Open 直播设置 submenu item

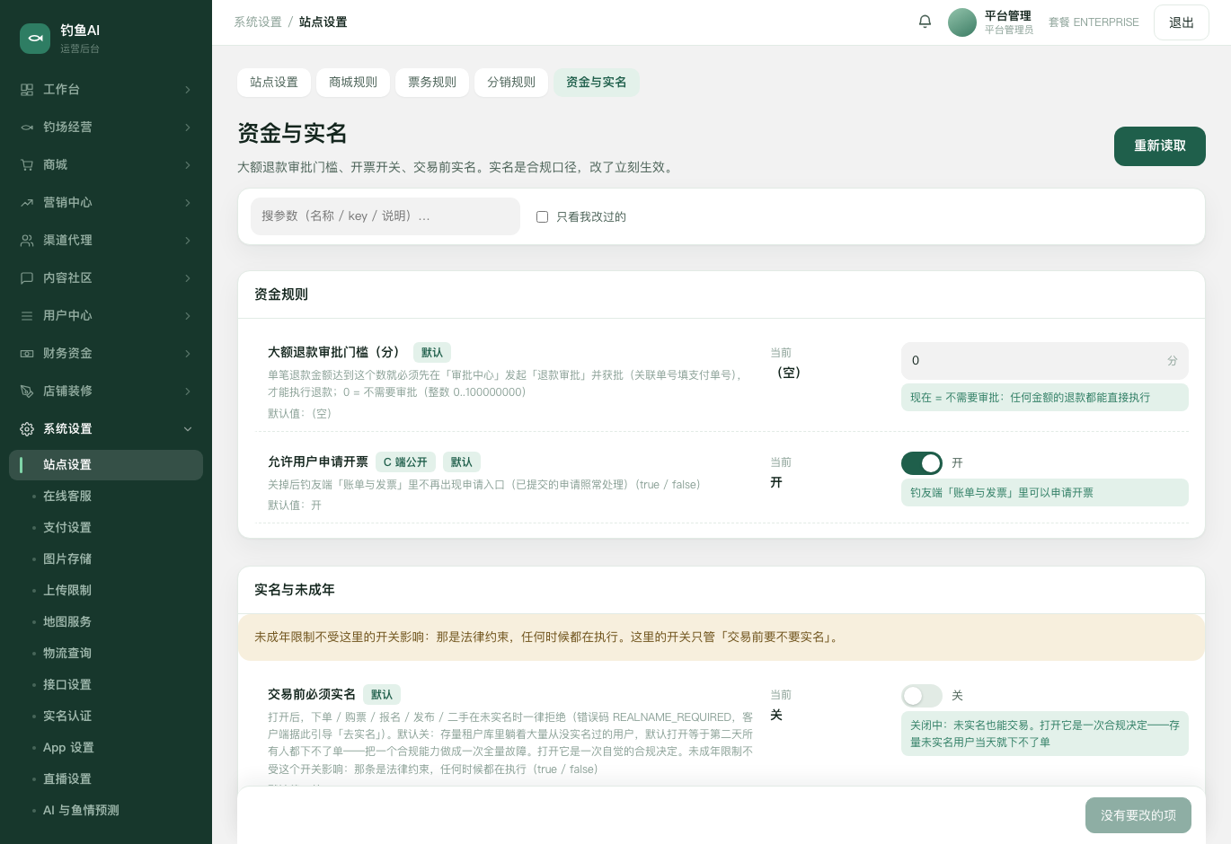point(106,778)
